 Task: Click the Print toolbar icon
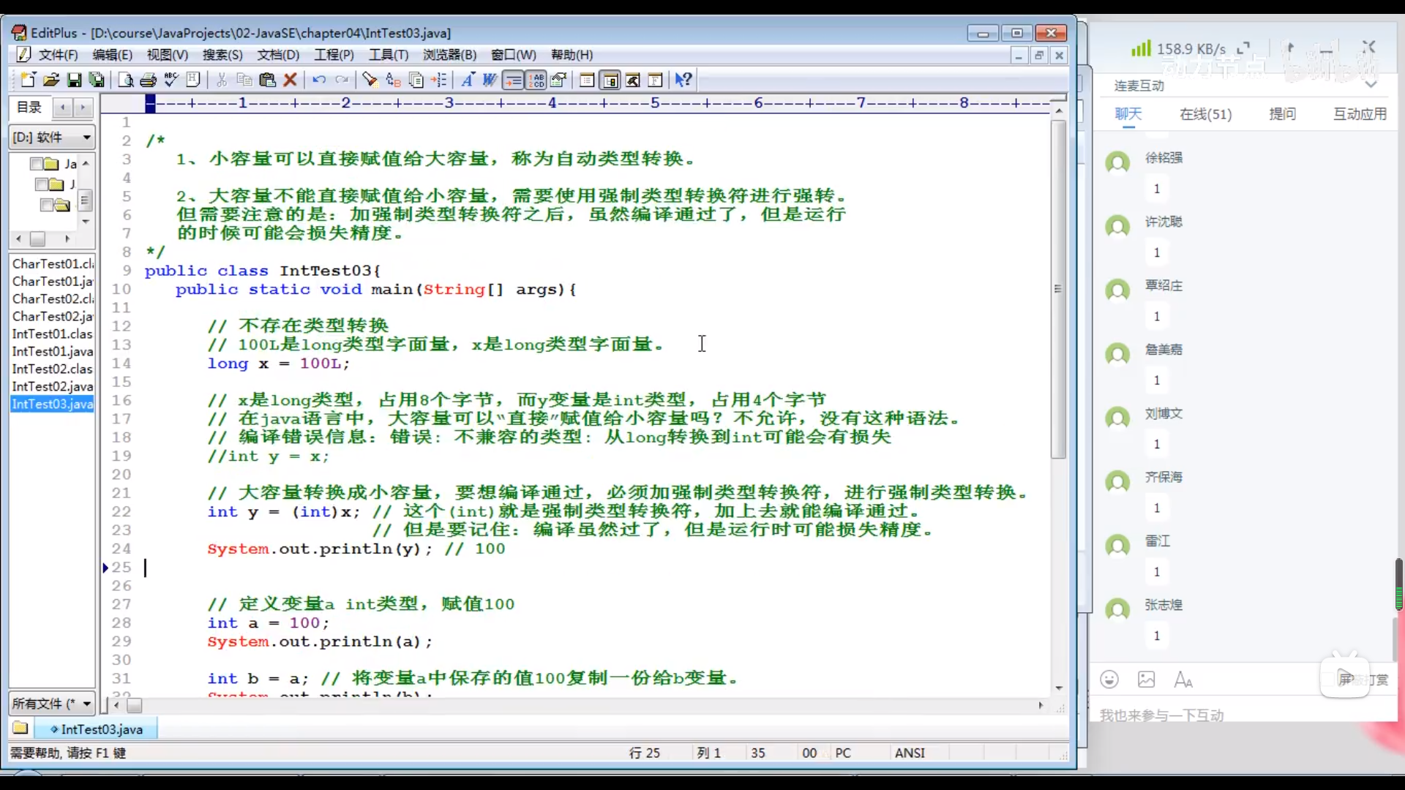pos(149,80)
